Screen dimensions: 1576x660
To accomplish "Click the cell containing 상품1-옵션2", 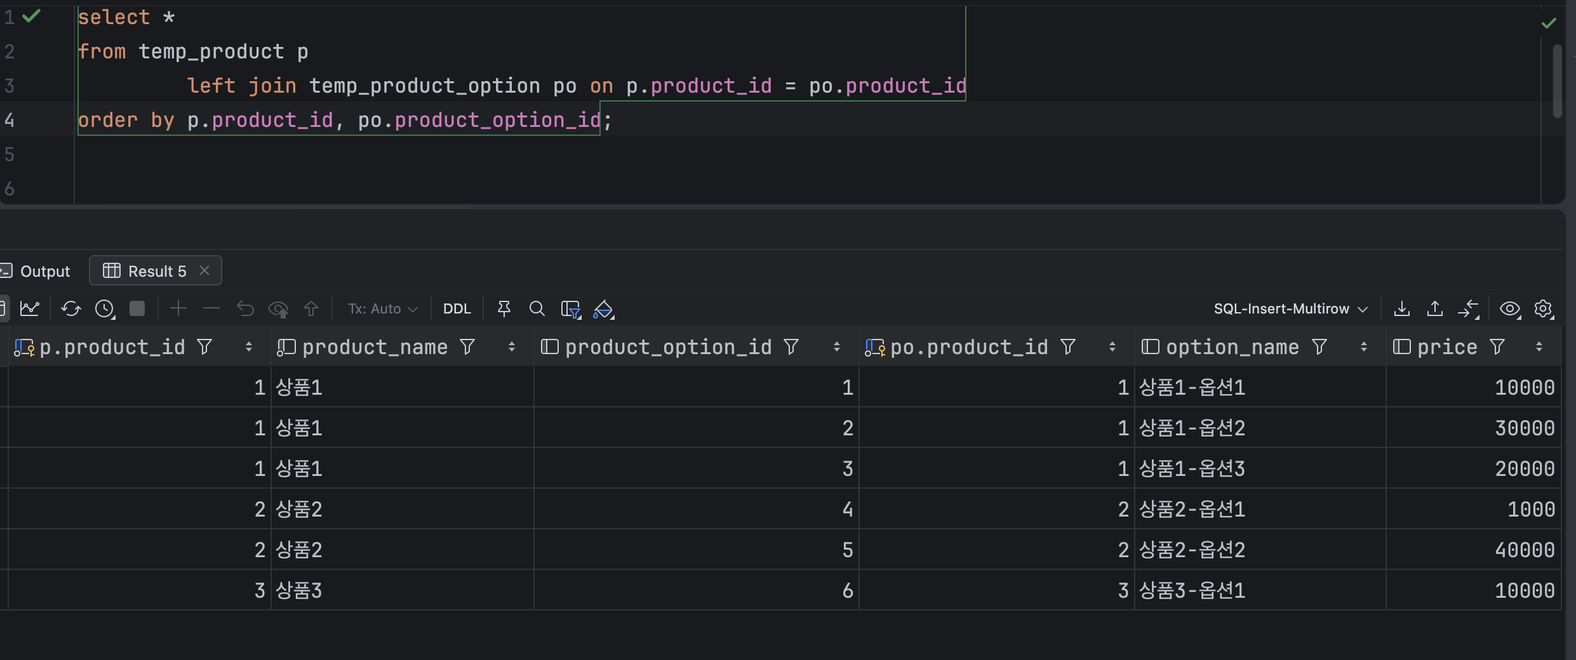I will tap(1192, 428).
